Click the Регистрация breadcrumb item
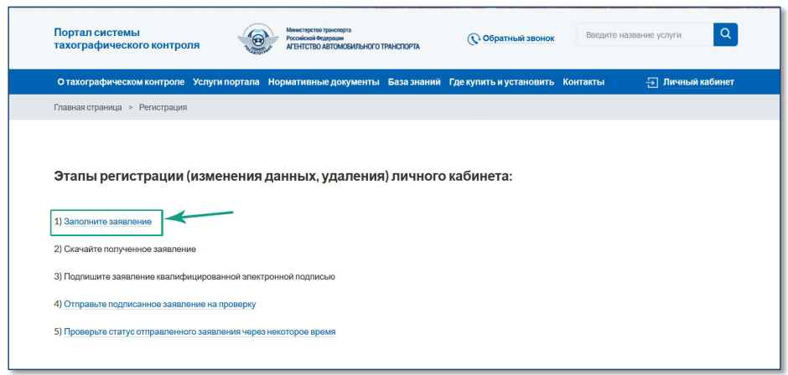The width and height of the screenshot is (788, 375). (163, 107)
